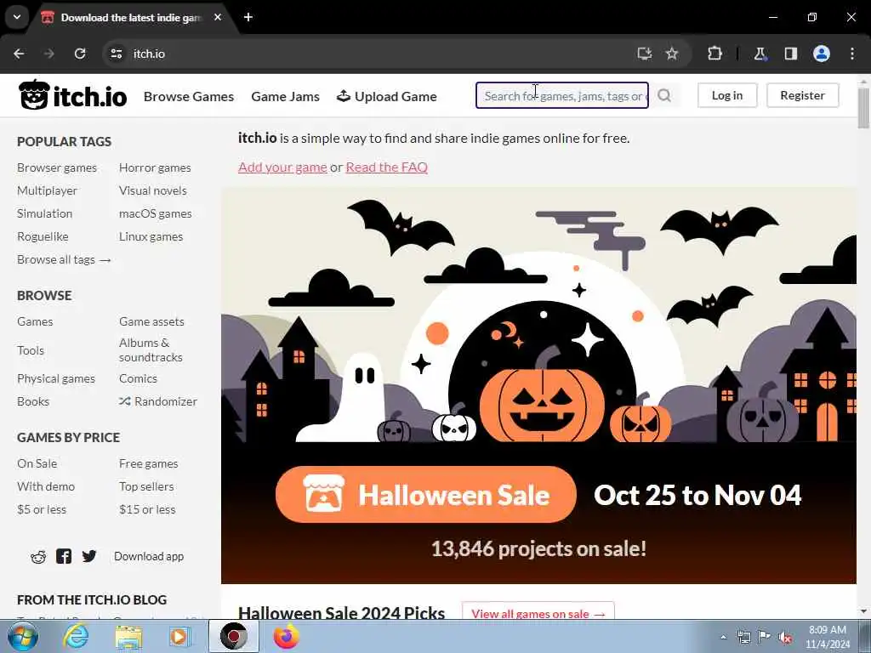Image resolution: width=871 pixels, height=653 pixels.
Task: Click the install app icon in address bar
Action: tap(645, 54)
